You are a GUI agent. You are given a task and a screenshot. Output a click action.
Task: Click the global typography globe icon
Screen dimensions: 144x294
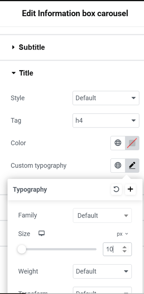coord(118,165)
